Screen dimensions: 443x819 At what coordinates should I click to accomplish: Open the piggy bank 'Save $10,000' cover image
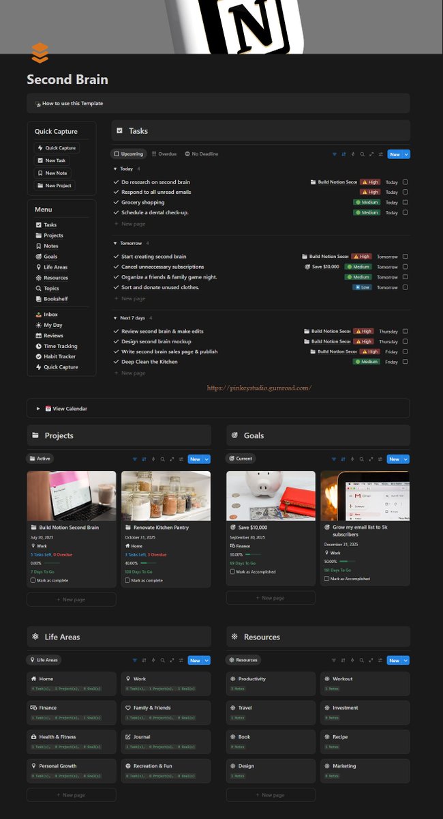tap(271, 496)
